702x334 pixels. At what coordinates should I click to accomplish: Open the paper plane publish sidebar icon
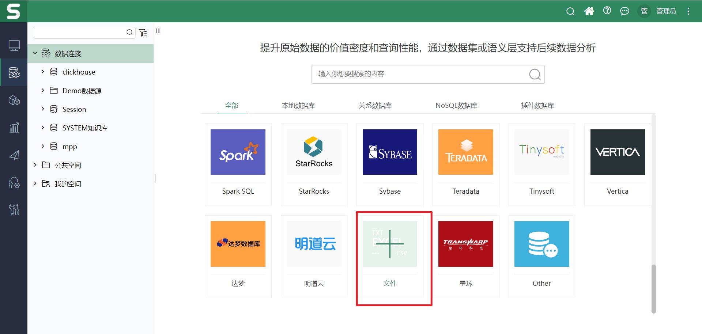14,155
